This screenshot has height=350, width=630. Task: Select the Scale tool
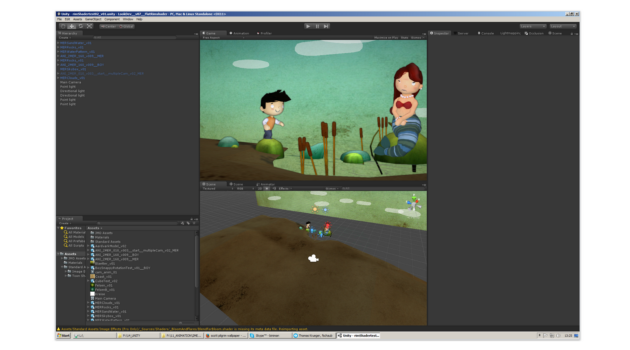(89, 26)
